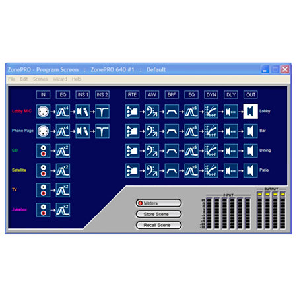
Task: Open the Dining output speaker module
Action: point(251,150)
